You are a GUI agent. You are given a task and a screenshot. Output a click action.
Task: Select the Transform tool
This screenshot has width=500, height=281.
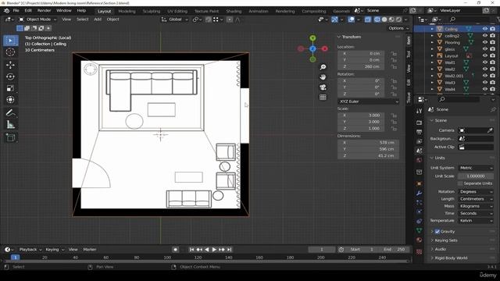coord(10,100)
